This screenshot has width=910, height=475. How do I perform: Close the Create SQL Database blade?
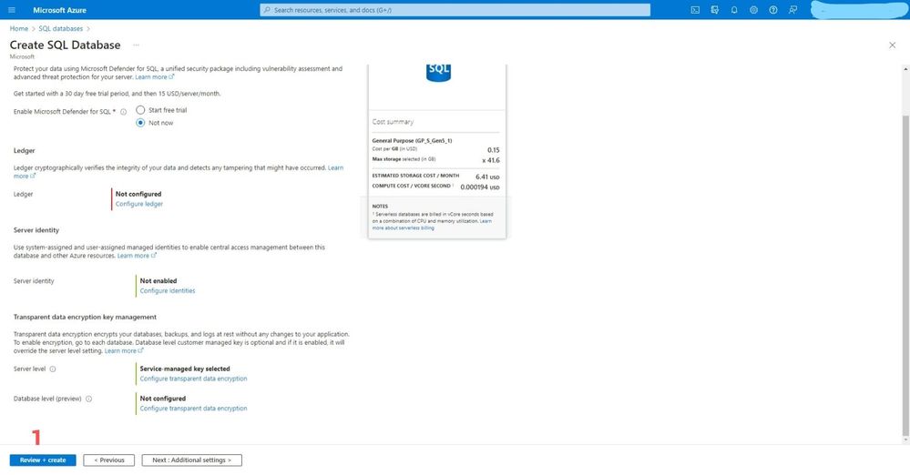892,45
